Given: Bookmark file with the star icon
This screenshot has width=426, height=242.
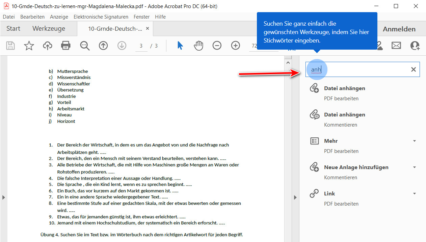Looking at the screenshot, I should coord(29,46).
